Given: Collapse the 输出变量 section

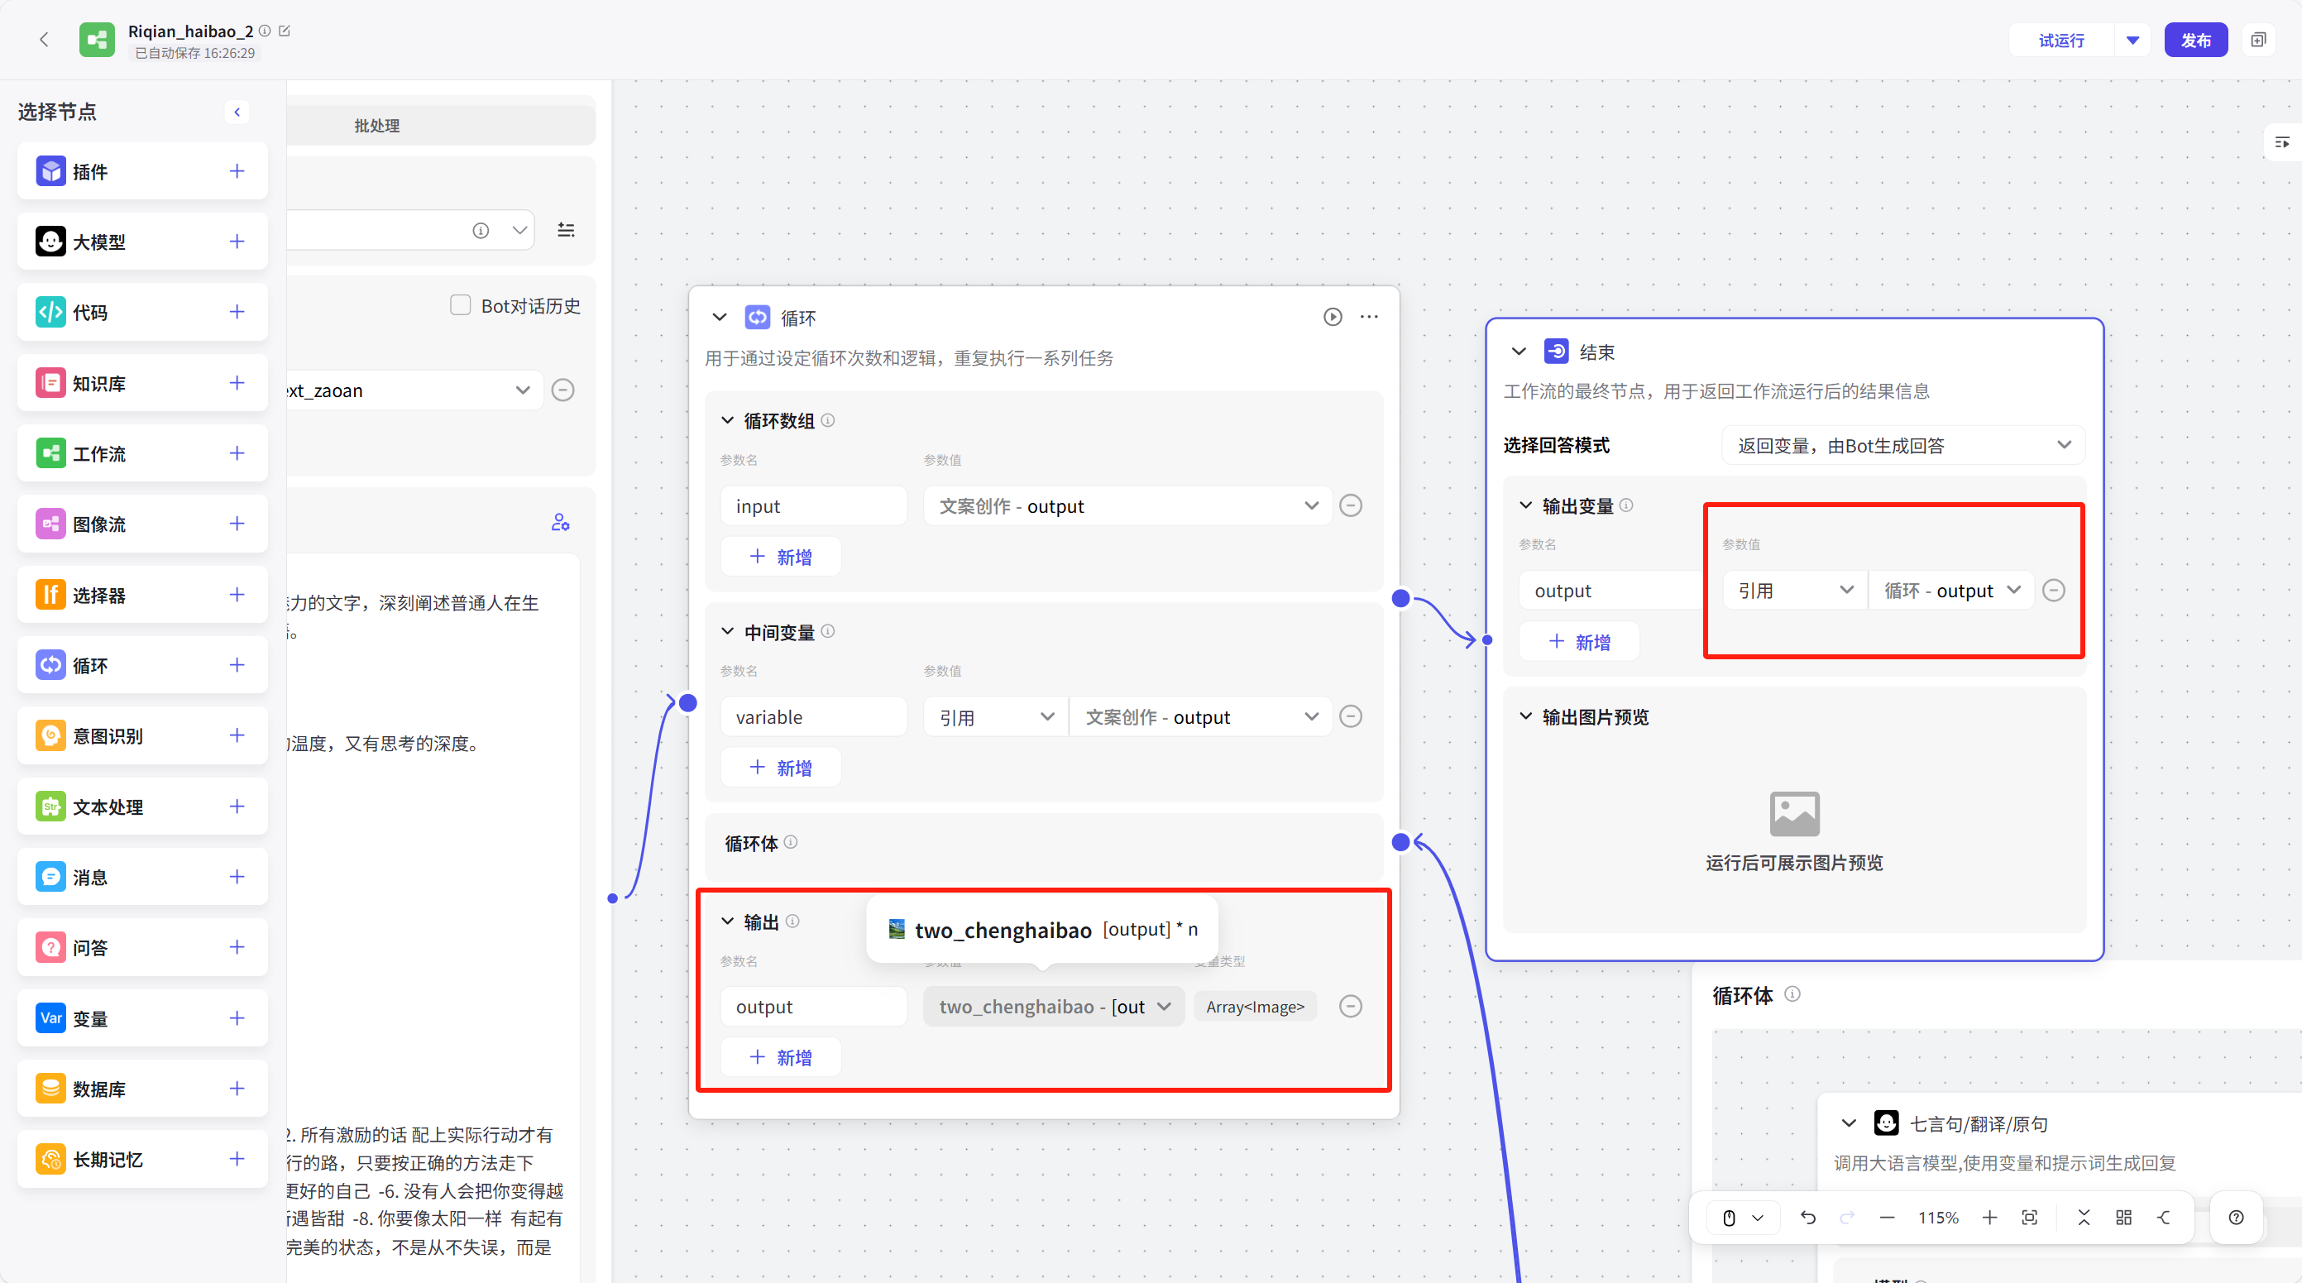Looking at the screenshot, I should [x=1526, y=505].
